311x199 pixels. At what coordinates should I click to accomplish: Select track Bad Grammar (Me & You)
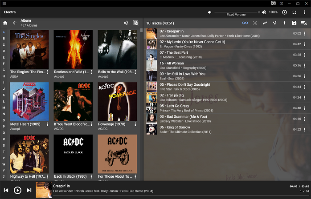227,119
